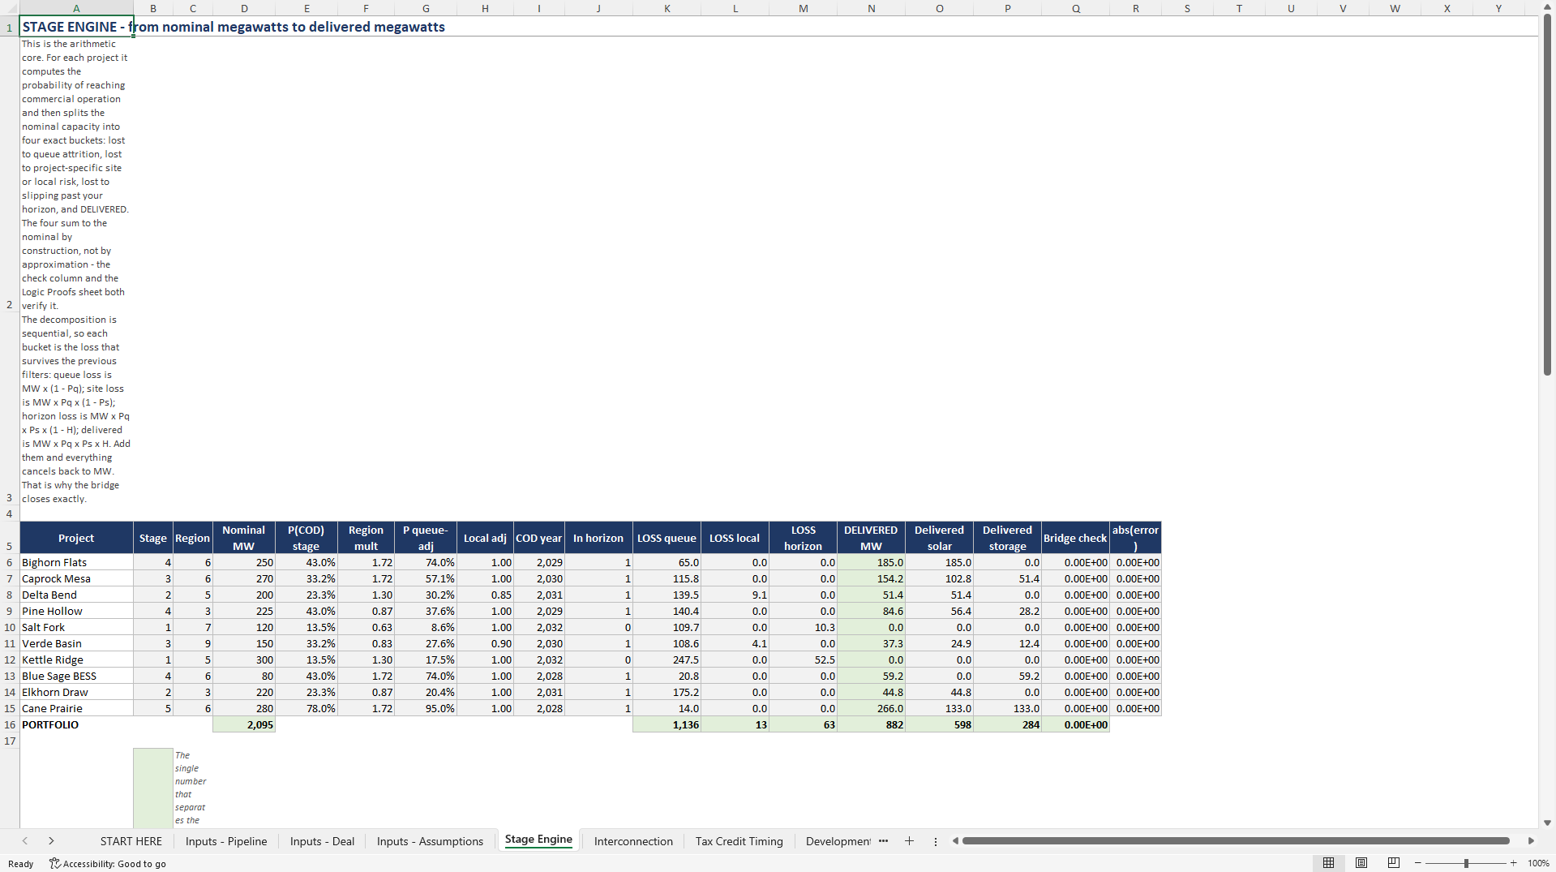1556x872 pixels.
Task: Select the Cane Prairie project cell
Action: tap(76, 708)
